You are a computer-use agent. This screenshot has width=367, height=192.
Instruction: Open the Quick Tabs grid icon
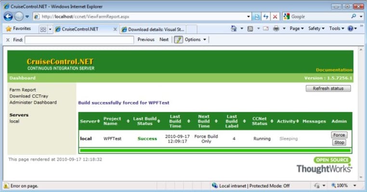43,29
